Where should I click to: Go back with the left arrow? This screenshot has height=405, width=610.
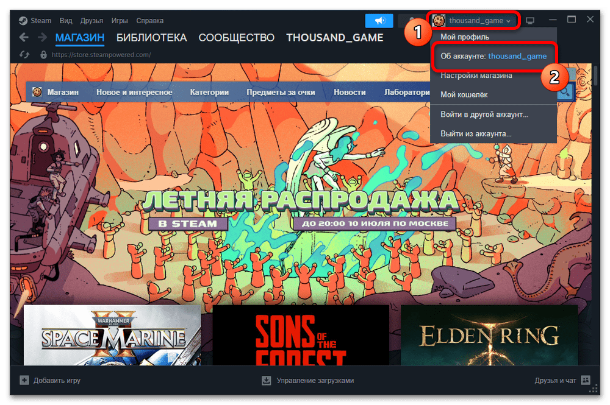tap(24, 37)
